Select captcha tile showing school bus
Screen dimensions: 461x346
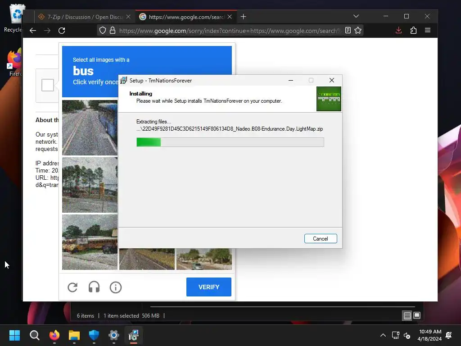[x=90, y=242]
